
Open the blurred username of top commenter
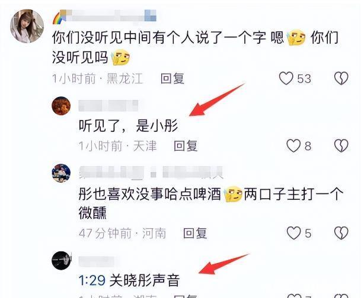tap(105, 17)
